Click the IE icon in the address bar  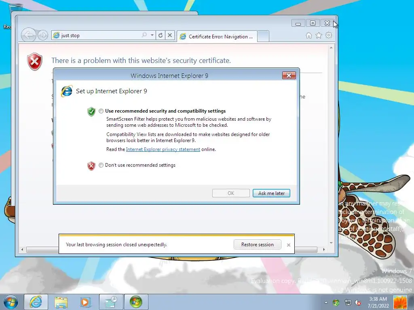pyautogui.click(x=56, y=35)
